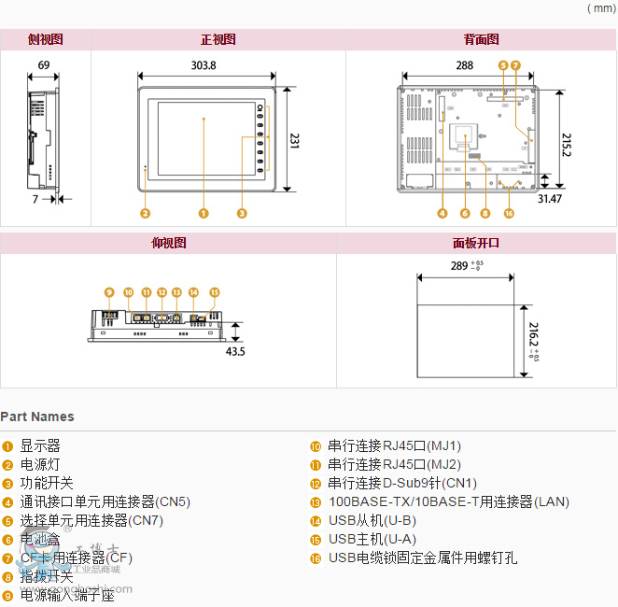Image resolution: width=618 pixels, height=607 pixels.
Task: Click the 串行连接D-Sub9针(CN1) legend text
Action: [x=402, y=484]
